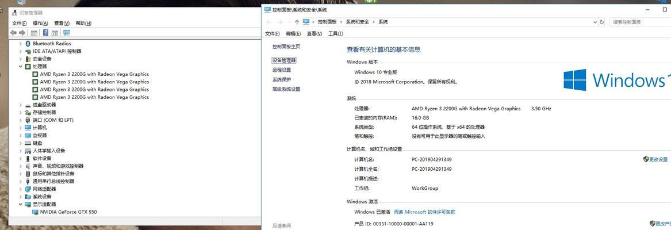Click Forward arrow in Device Manager toolbar
The width and height of the screenshot is (671, 230).
tap(22, 33)
